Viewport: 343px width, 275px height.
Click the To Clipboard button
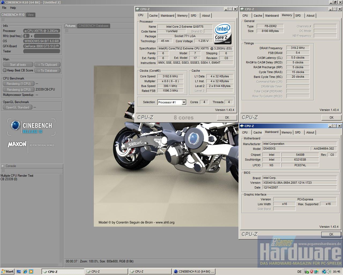click(x=47, y=65)
